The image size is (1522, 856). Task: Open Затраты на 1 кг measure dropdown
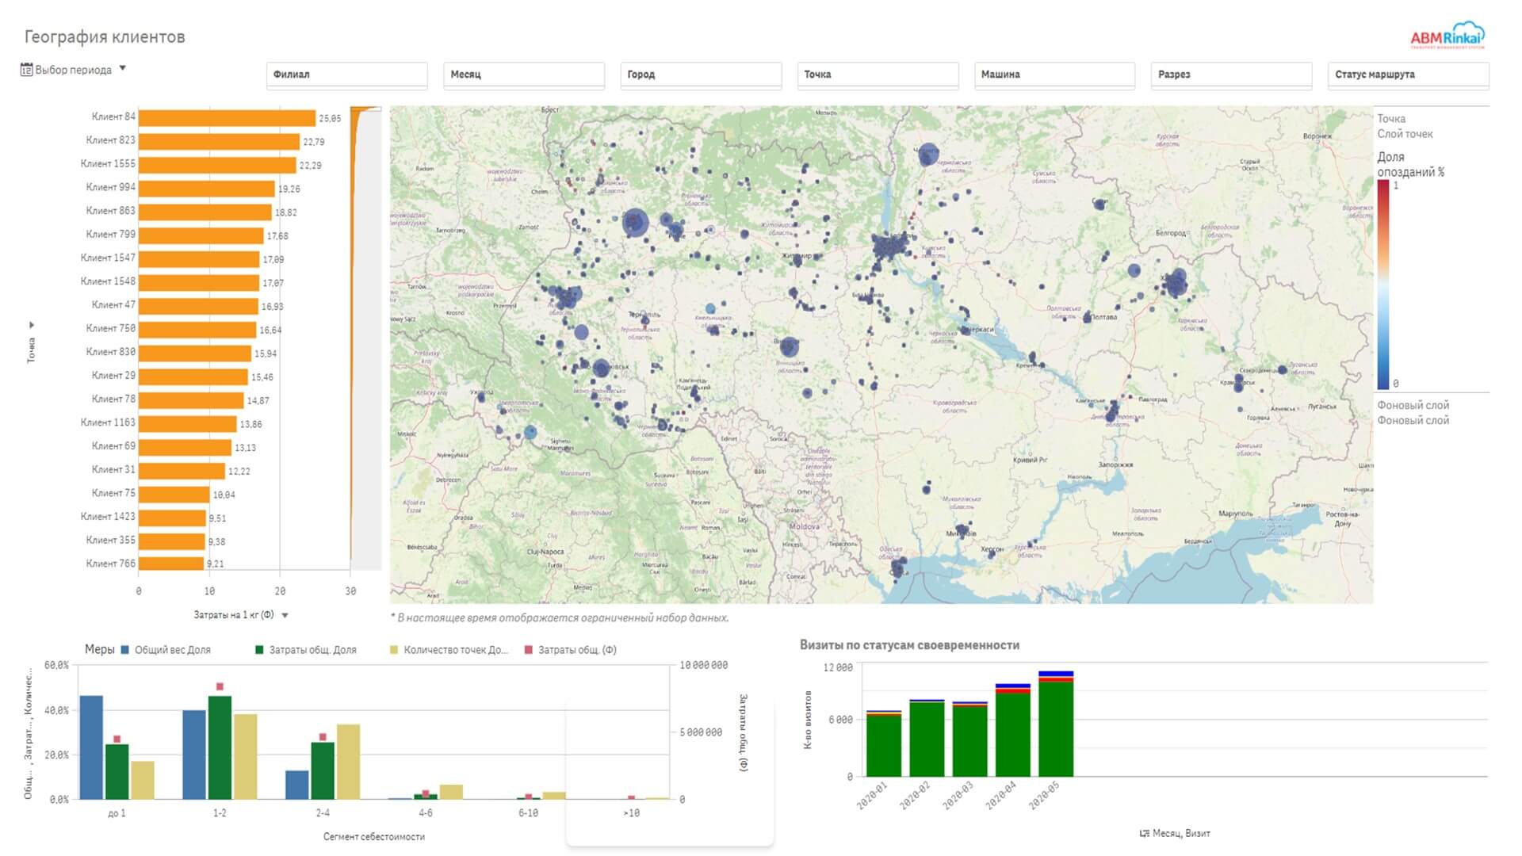[x=285, y=615]
